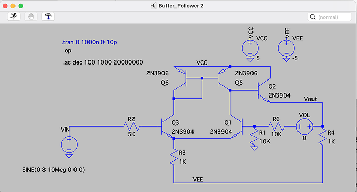Image resolution: width=357 pixels, height=192 pixels.
Task: Click the red close window button
Action: 5,6
